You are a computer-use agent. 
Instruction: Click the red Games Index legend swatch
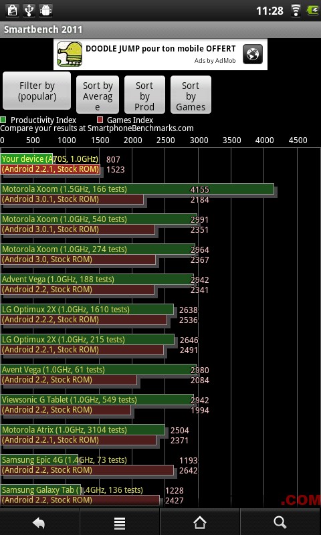click(x=100, y=120)
